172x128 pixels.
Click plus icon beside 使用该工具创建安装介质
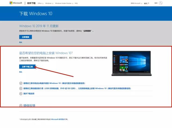[x=21, y=88]
